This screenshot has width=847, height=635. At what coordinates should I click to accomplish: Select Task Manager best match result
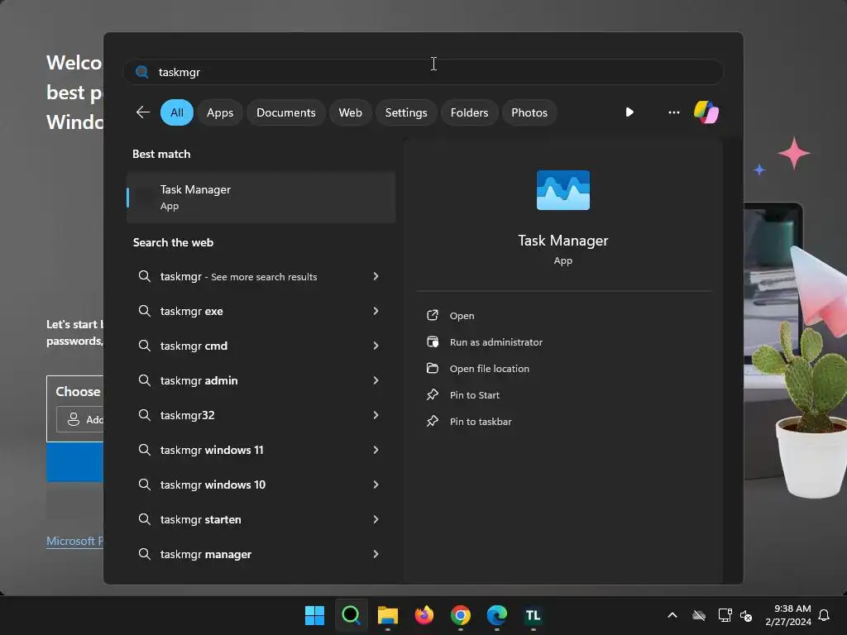click(x=261, y=197)
